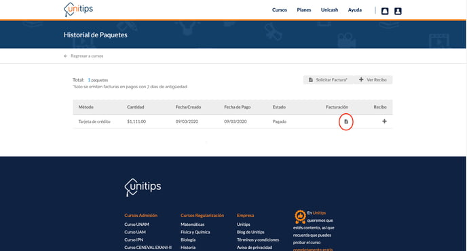Click the back arrow beside Regresar a cursos
This screenshot has height=251, width=467.
(x=66, y=56)
